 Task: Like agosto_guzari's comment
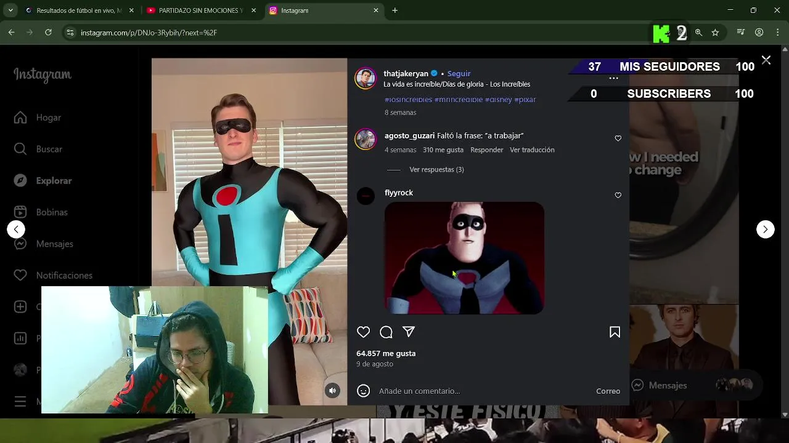pyautogui.click(x=618, y=138)
